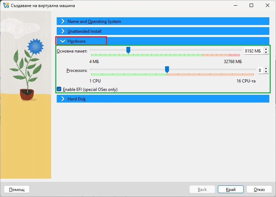
Task: Expand the Hard Disk section
Action: 163,99
